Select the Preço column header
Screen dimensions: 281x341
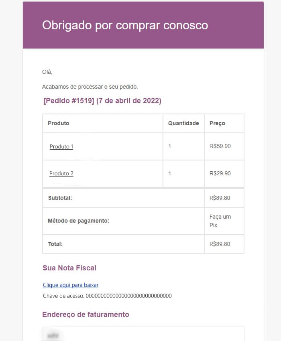pos(217,123)
